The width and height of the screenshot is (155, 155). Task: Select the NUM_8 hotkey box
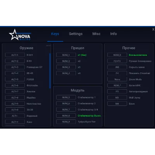coord(66,115)
